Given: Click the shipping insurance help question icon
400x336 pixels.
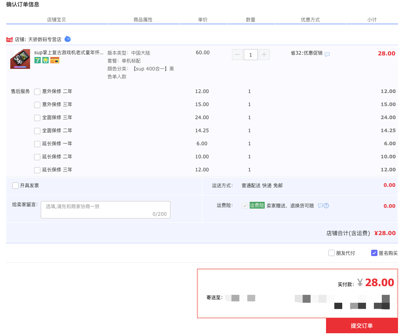Looking at the screenshot, I should [x=326, y=206].
